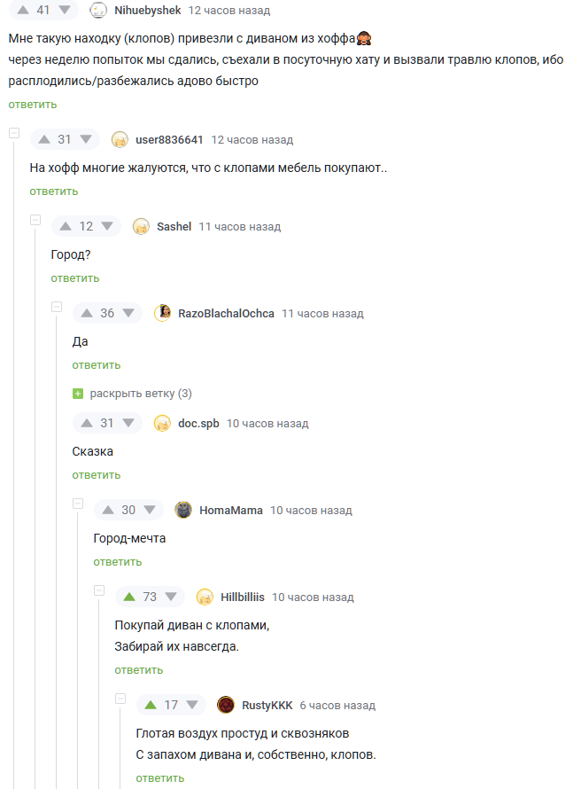Click the "6 часов назад" timestamp of RustyKKK
This screenshot has width=573, height=789.
click(x=337, y=706)
